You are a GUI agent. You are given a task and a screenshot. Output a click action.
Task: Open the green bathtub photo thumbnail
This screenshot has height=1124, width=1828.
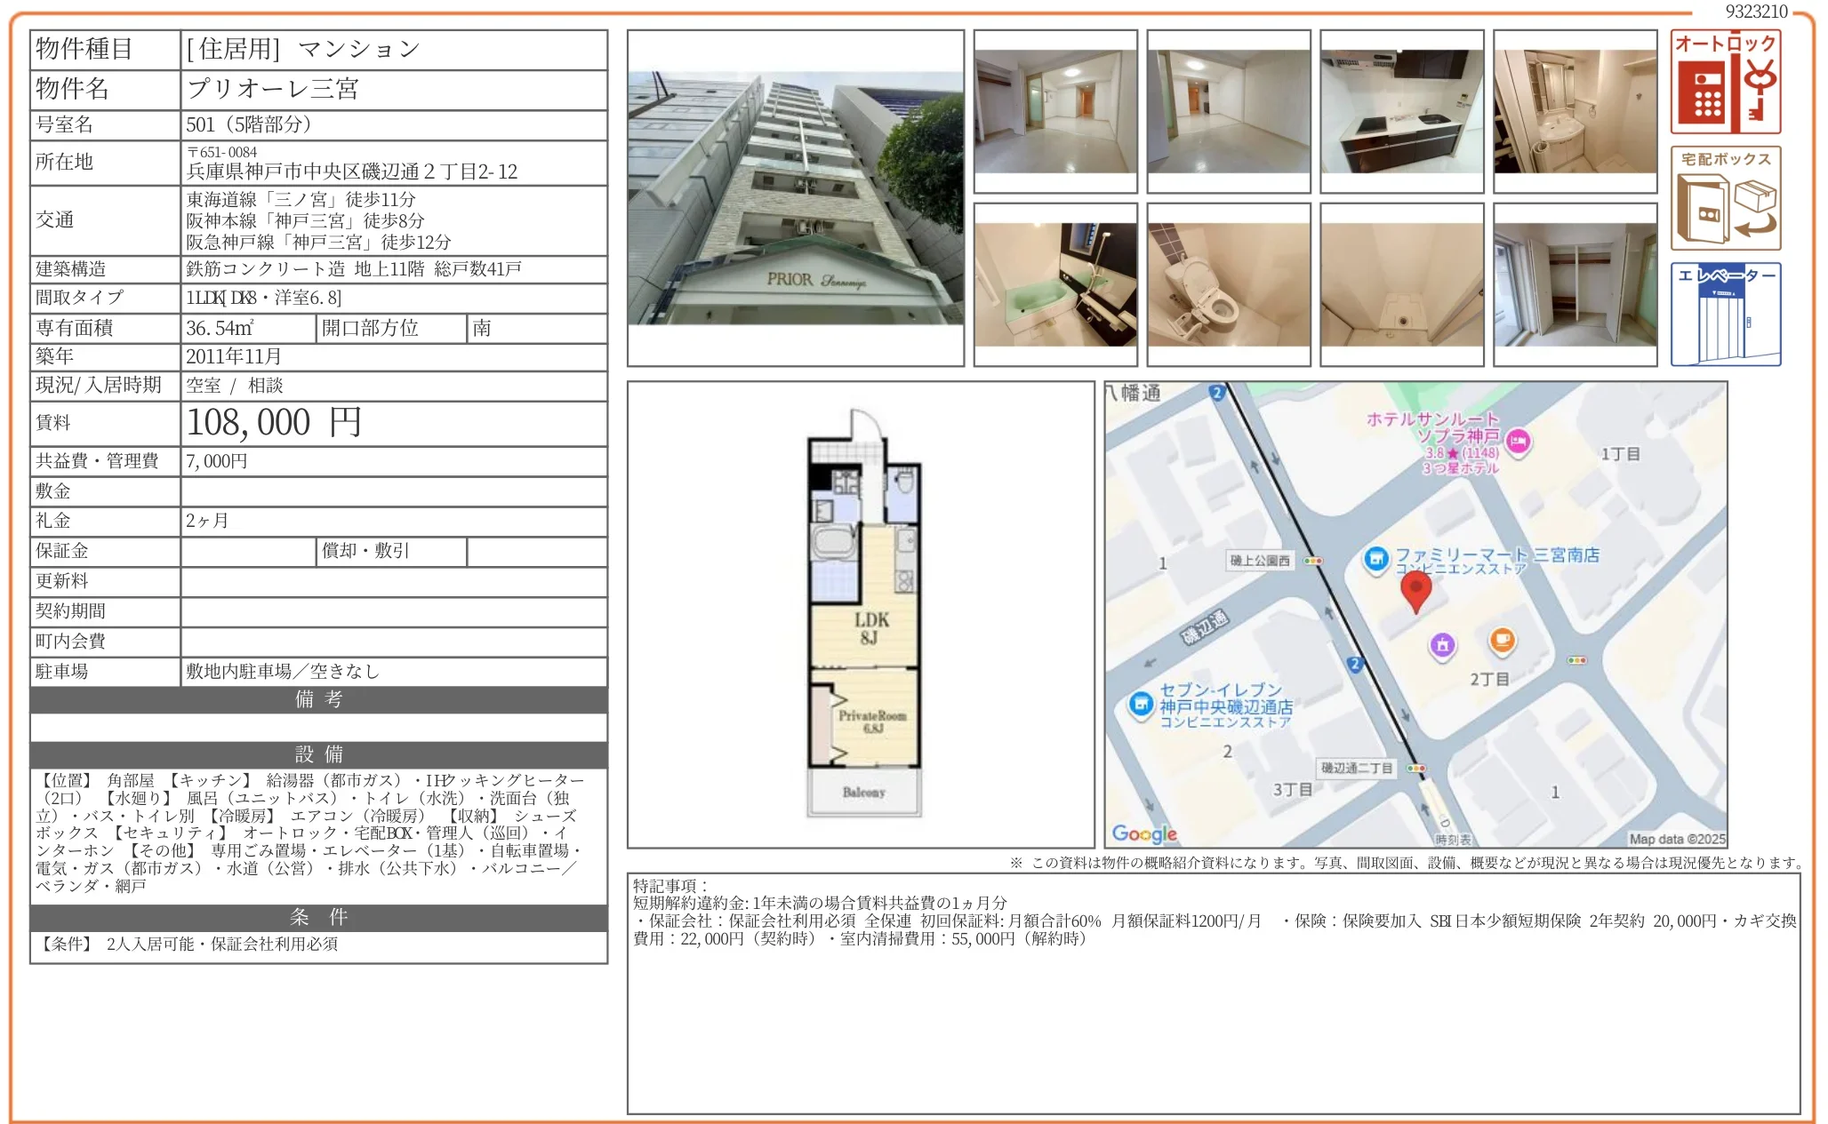(x=1055, y=284)
